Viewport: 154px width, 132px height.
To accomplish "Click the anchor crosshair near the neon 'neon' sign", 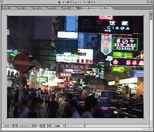I will pyautogui.click(x=88, y=62).
